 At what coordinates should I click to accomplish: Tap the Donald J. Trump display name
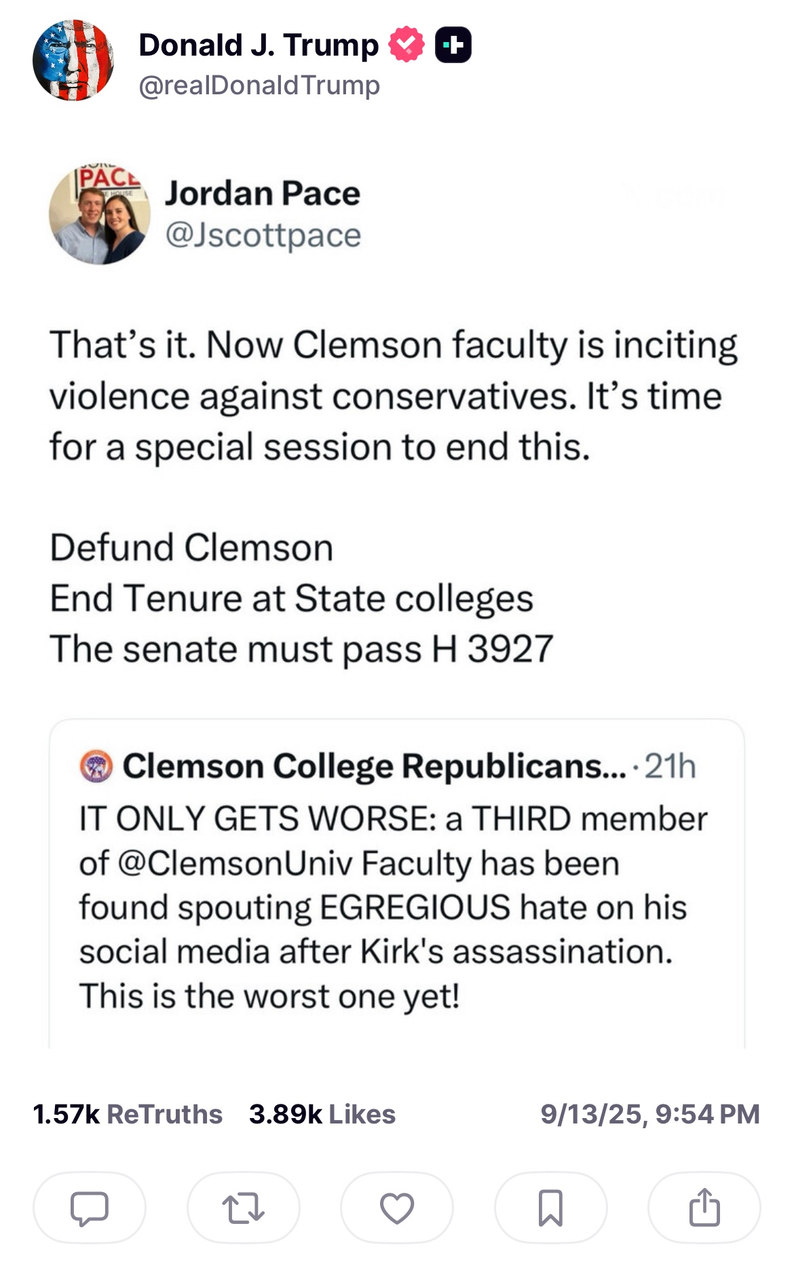259,45
